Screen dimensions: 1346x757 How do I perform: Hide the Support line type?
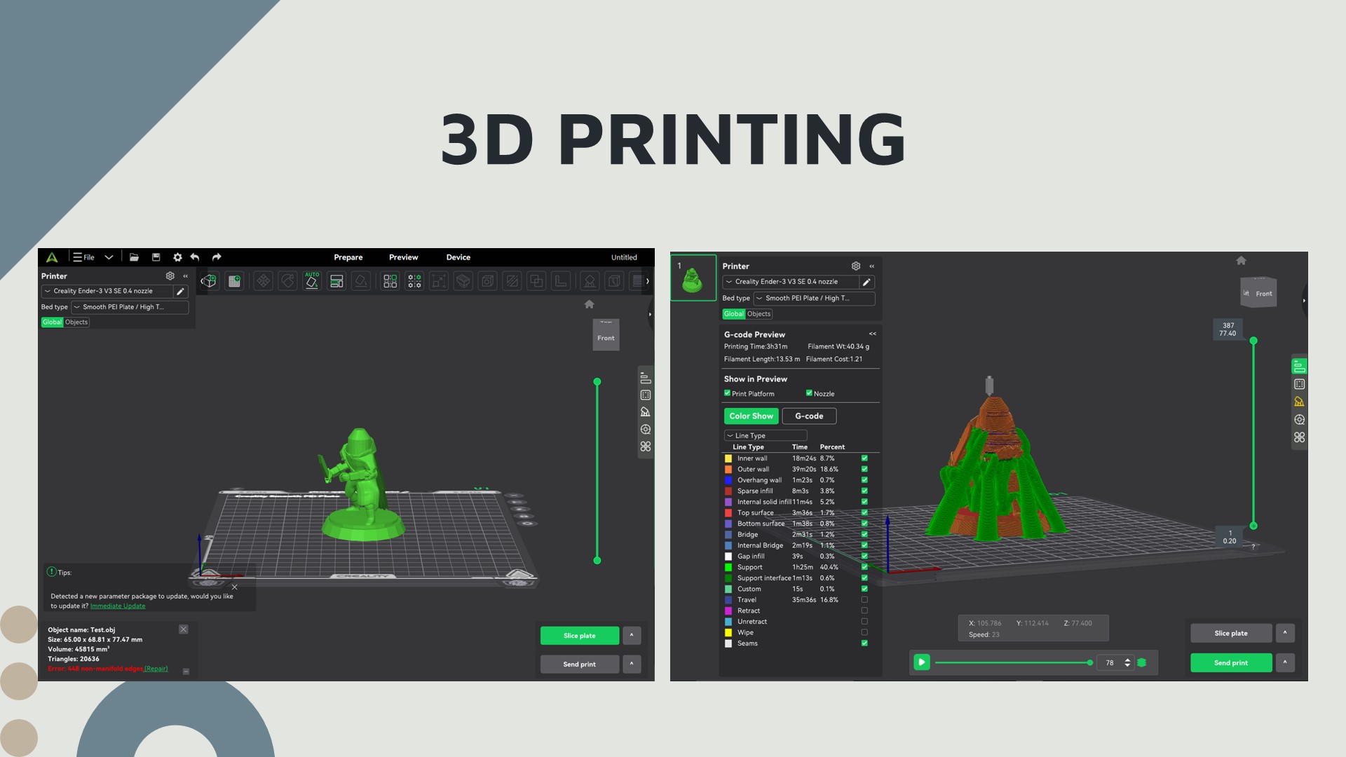point(864,567)
